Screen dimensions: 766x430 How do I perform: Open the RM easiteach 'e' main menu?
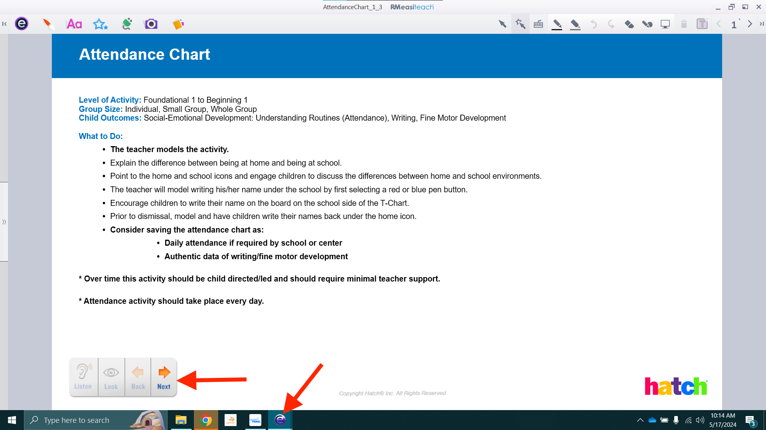pos(22,24)
